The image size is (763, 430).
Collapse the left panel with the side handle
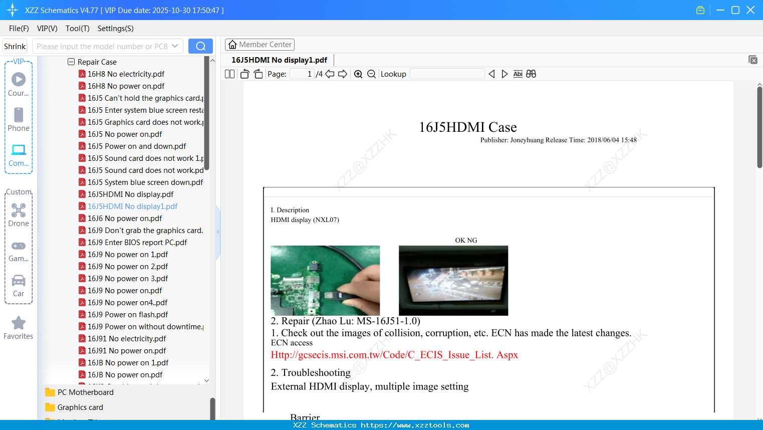pyautogui.click(x=218, y=232)
